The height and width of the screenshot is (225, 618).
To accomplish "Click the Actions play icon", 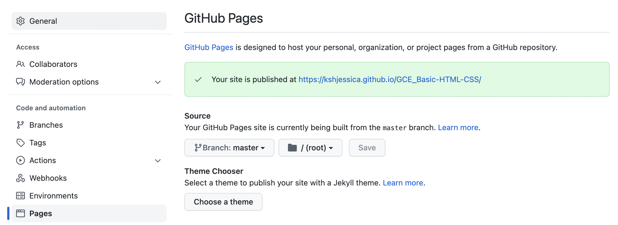I will (x=20, y=160).
